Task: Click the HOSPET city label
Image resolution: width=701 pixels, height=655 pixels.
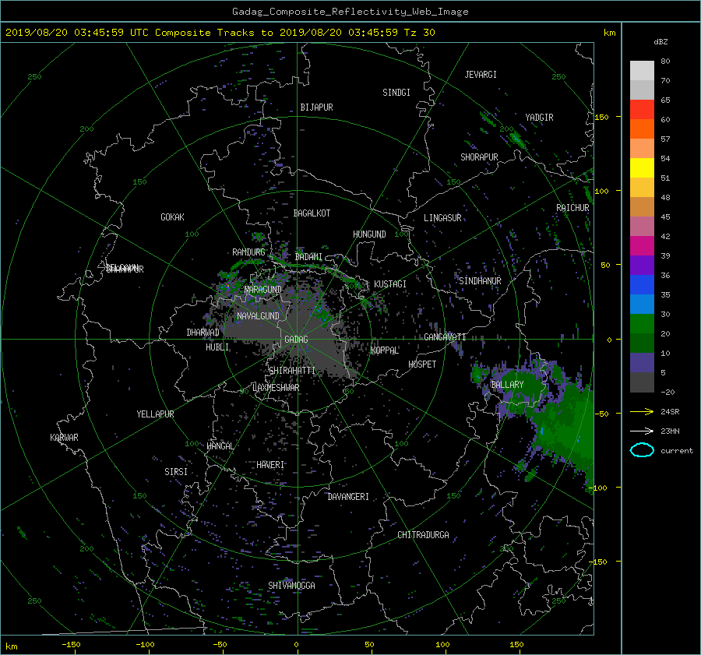Action: [x=422, y=364]
